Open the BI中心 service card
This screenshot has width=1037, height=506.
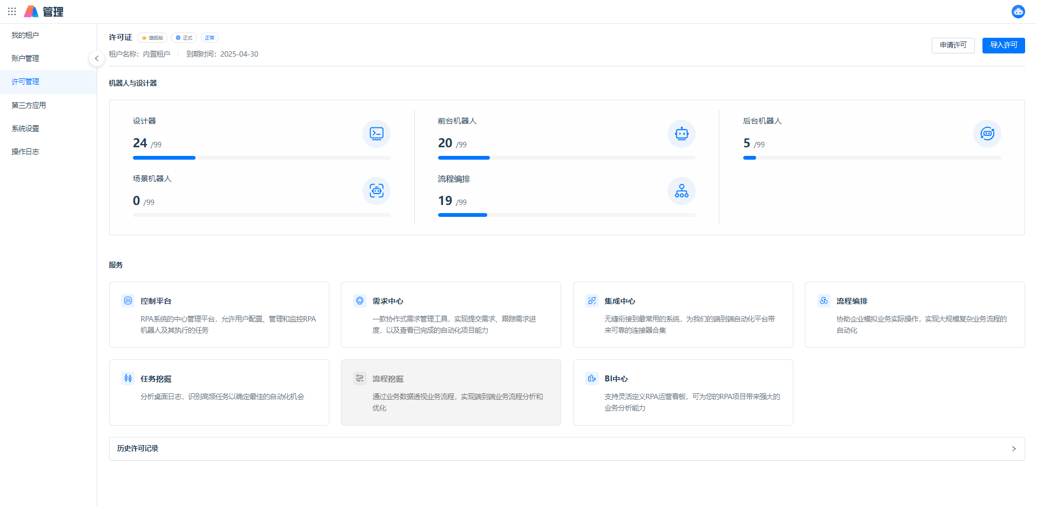tap(683, 392)
